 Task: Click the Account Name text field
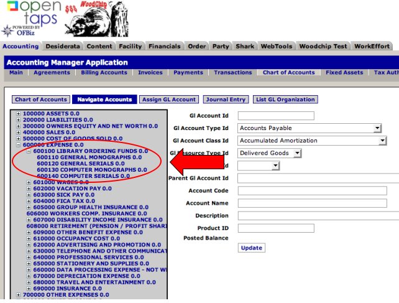(x=312, y=203)
